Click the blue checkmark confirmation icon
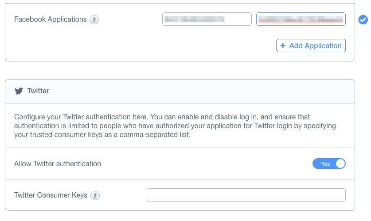 click(363, 19)
